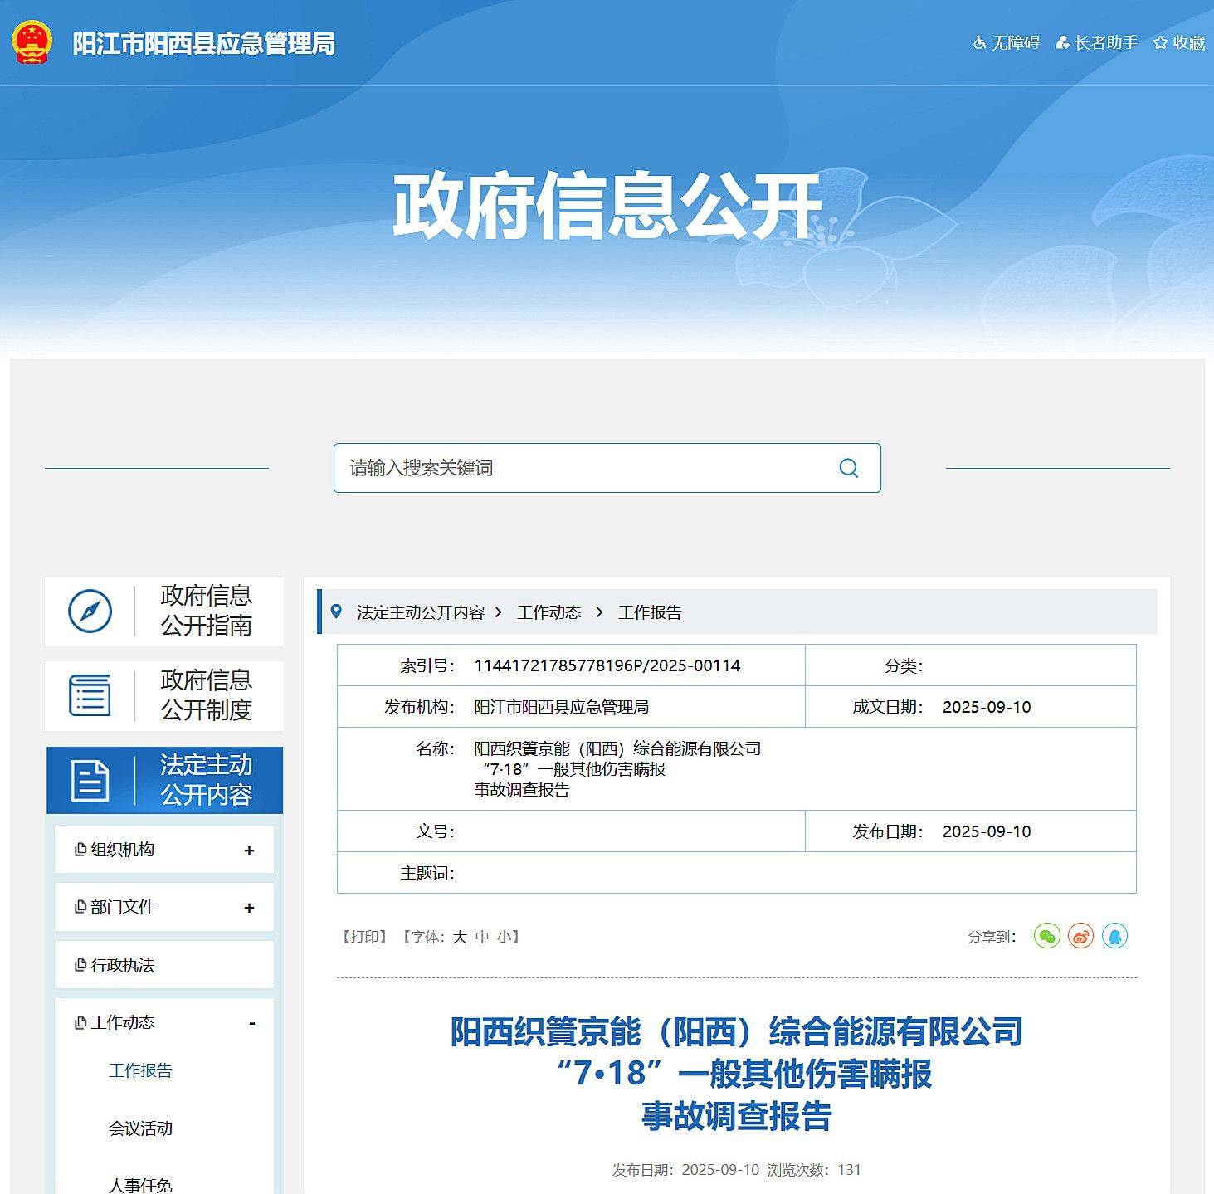The image size is (1214, 1194).
Task: Click the 打印 print button
Action: (x=363, y=936)
